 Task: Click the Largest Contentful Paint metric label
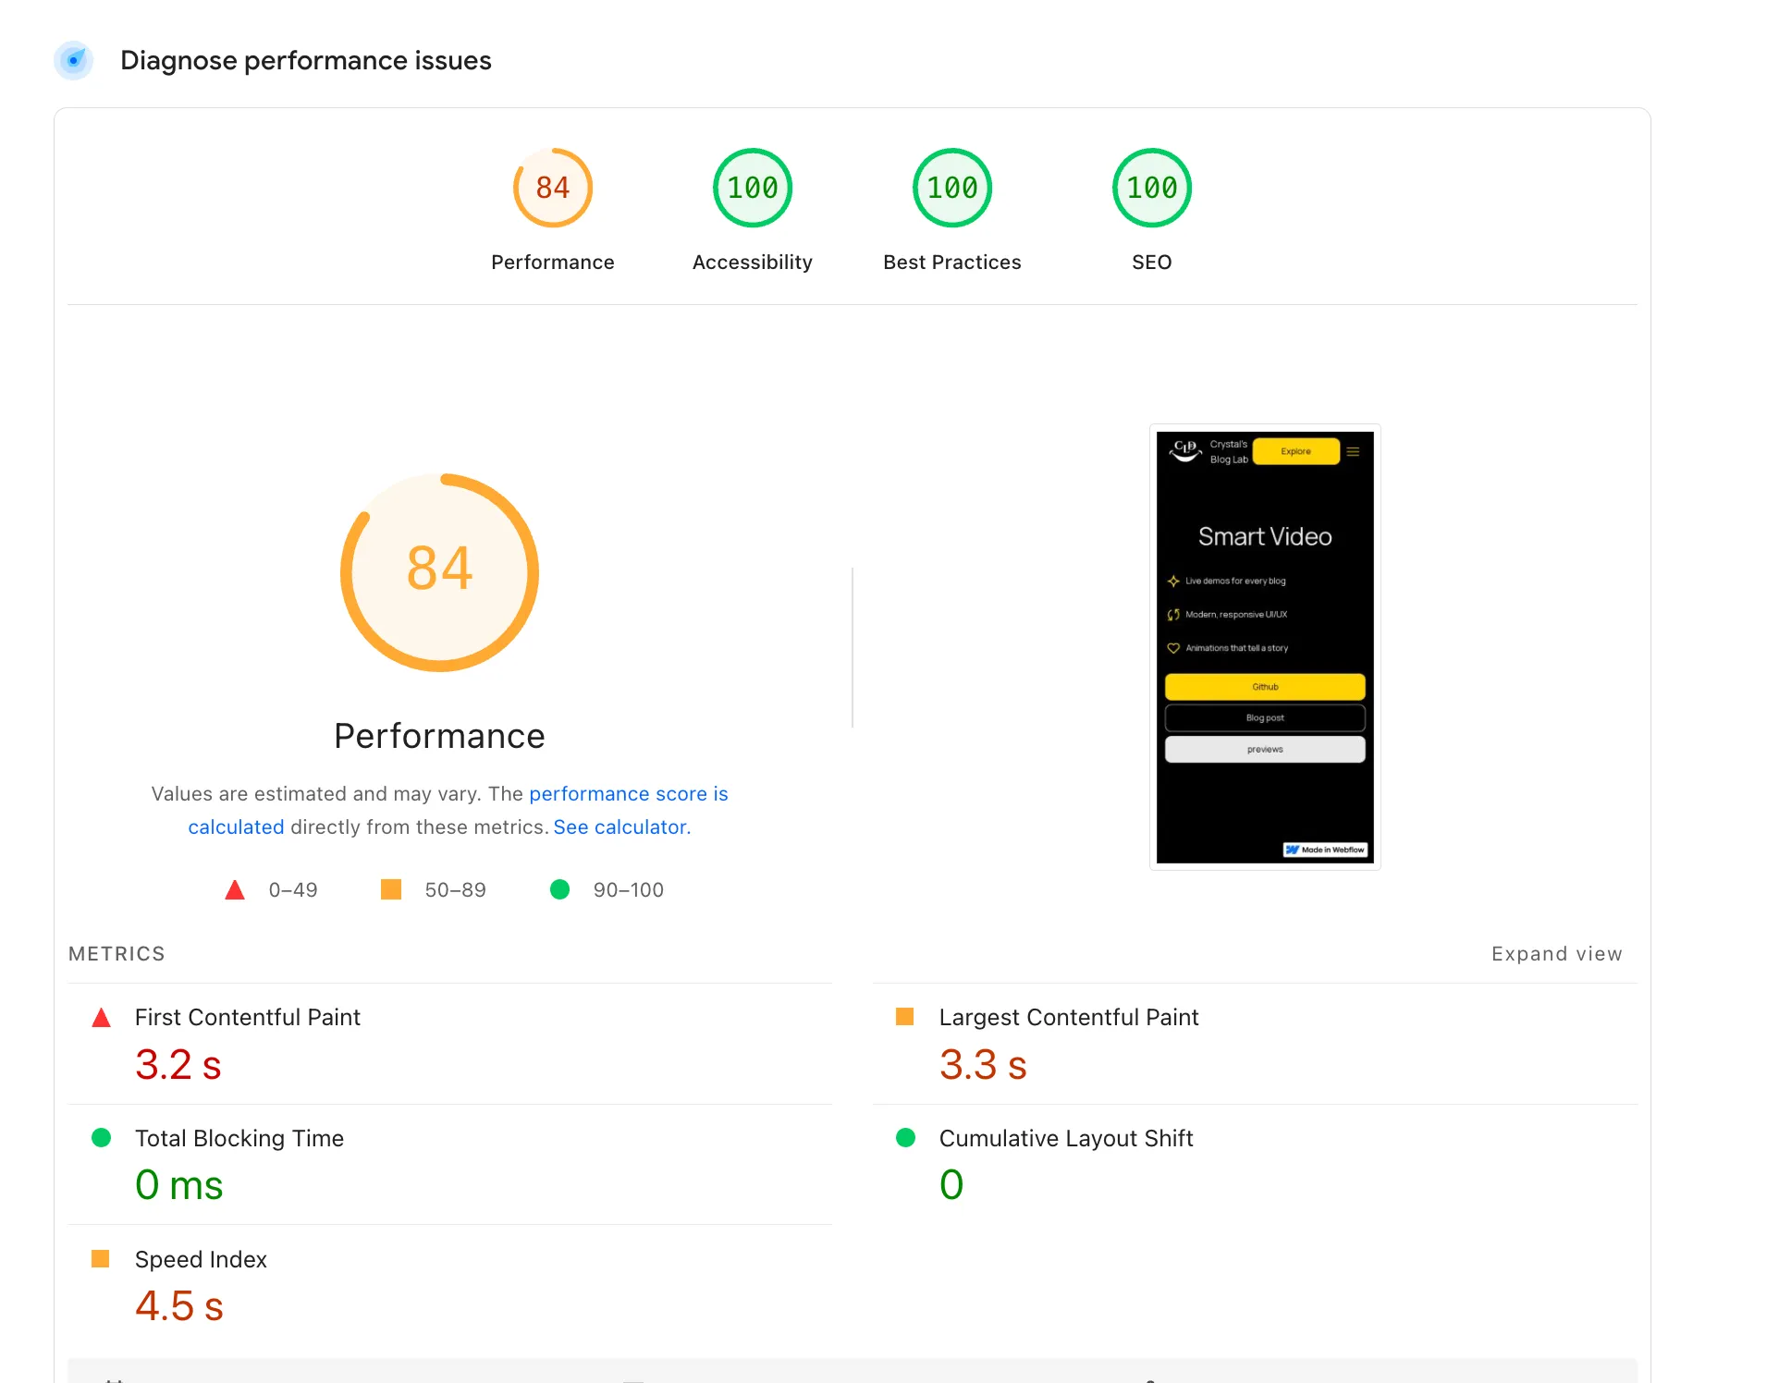1068,1018
